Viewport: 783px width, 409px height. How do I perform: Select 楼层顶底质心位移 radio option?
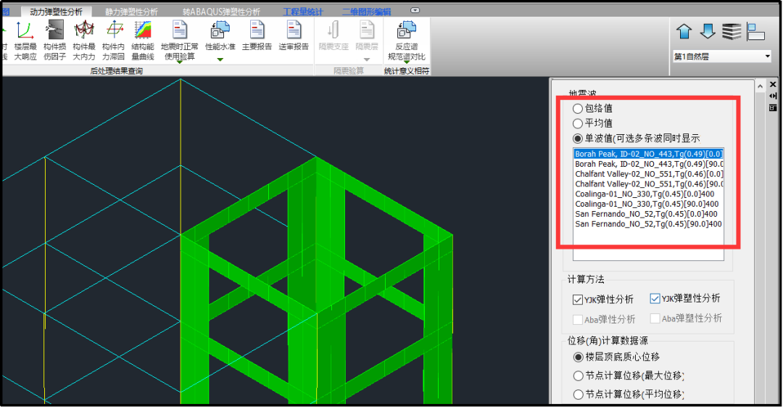click(x=578, y=357)
